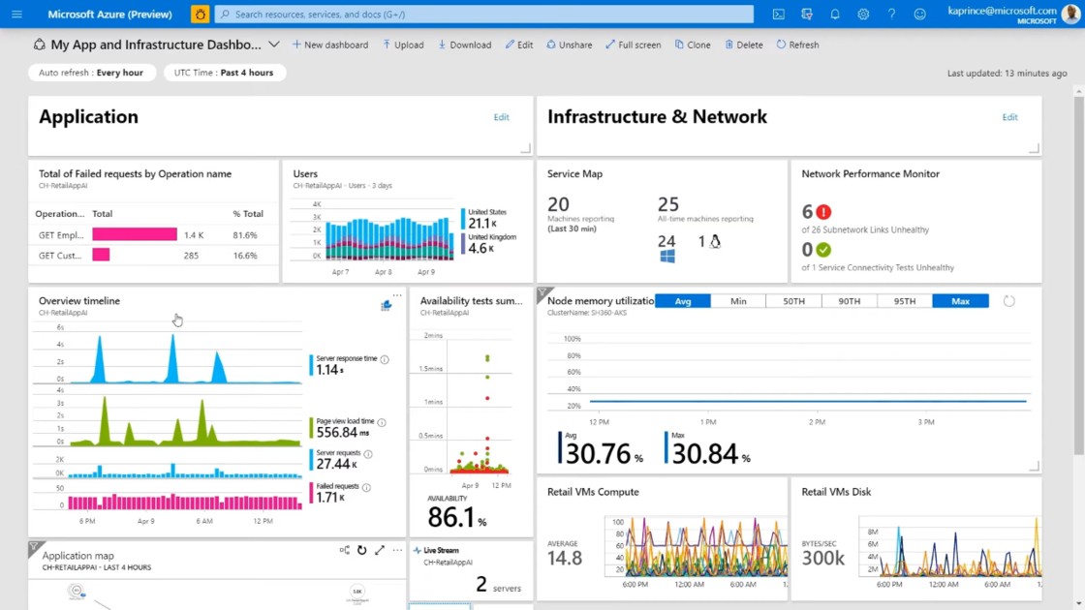
Task: Expand the Application map to full view
Action: pyautogui.click(x=380, y=550)
